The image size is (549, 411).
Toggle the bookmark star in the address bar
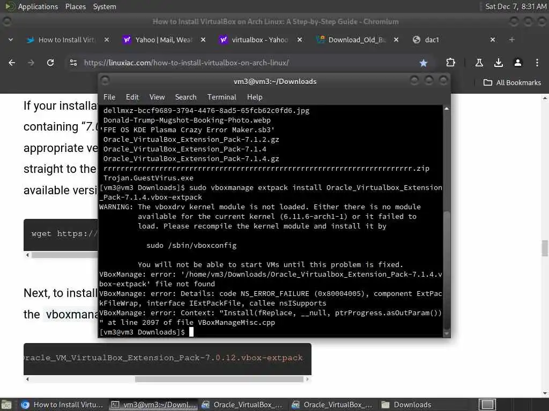tap(424, 63)
